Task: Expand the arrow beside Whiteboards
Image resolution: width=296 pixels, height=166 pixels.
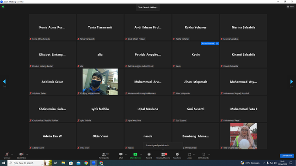Action: point(209,154)
